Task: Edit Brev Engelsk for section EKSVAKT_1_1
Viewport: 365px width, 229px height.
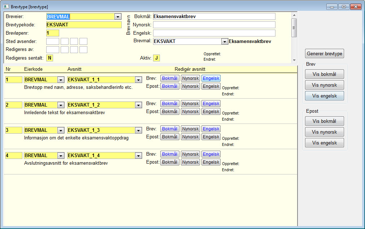Action: pyautogui.click(x=211, y=78)
